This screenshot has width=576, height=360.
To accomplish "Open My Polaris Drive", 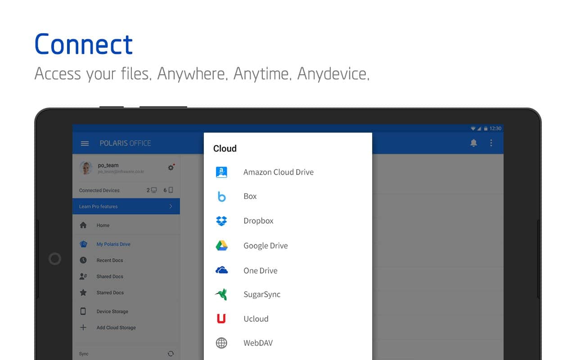I will click(x=113, y=244).
